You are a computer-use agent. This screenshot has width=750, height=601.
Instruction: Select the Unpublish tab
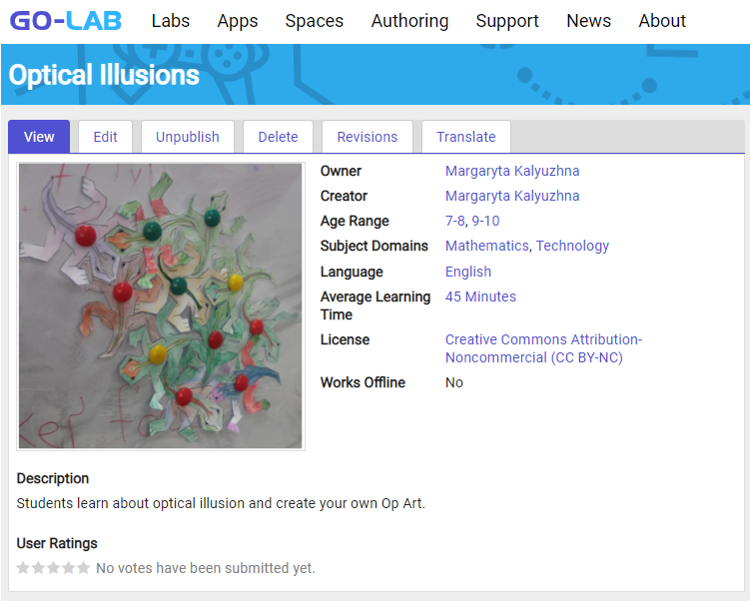[x=187, y=137]
